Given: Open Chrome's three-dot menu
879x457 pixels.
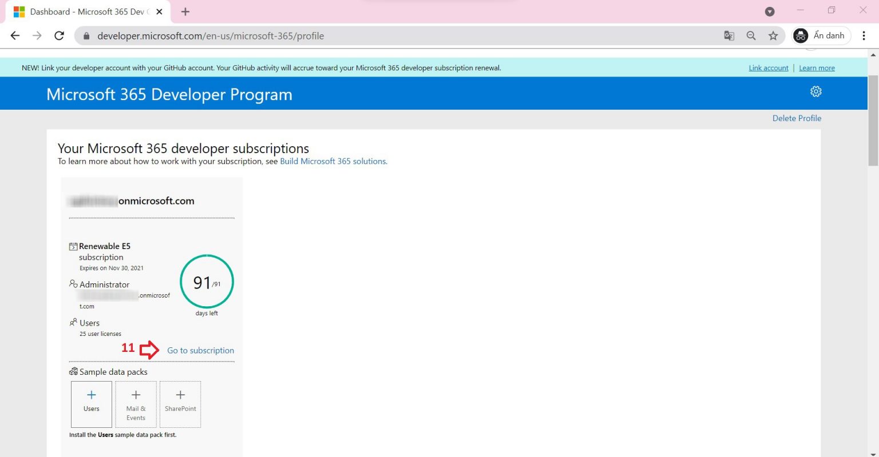Looking at the screenshot, I should coord(864,35).
